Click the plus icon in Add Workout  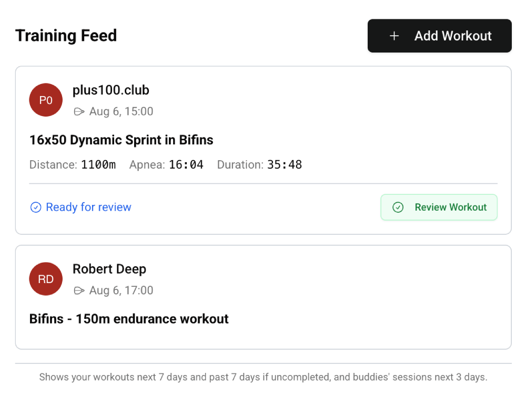[x=394, y=36]
